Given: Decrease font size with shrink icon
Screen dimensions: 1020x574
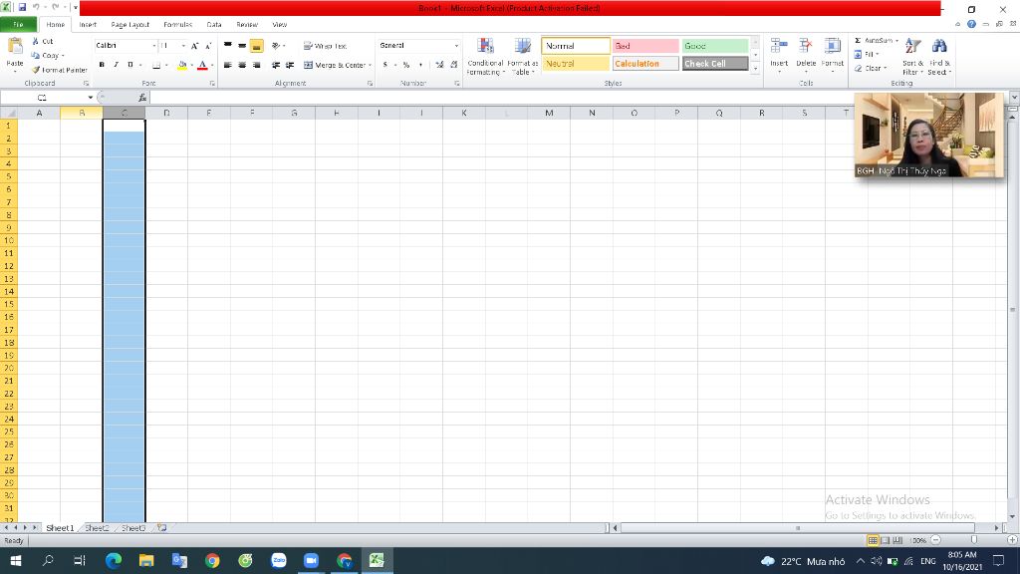Looking at the screenshot, I should click(x=208, y=46).
